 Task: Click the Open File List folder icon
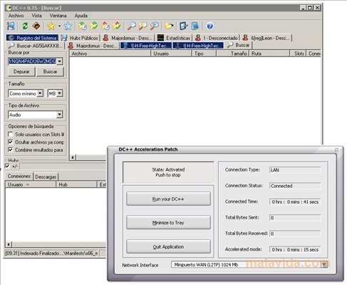click(x=169, y=26)
